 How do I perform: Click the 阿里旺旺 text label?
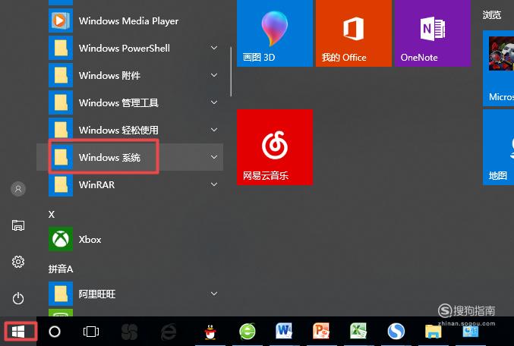pos(97,294)
